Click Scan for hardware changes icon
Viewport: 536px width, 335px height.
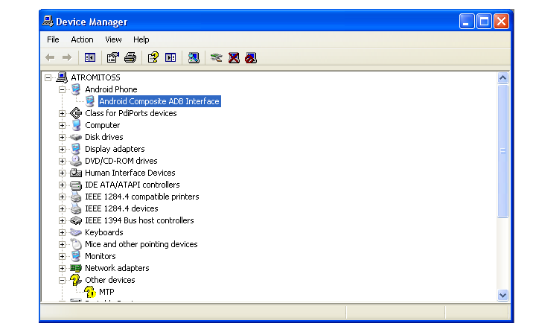[194, 57]
